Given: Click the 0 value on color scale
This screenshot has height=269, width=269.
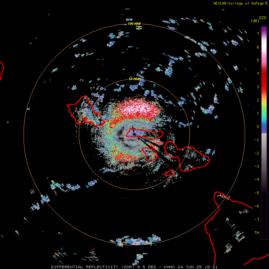Looking at the screenshot, I should point(258,127).
